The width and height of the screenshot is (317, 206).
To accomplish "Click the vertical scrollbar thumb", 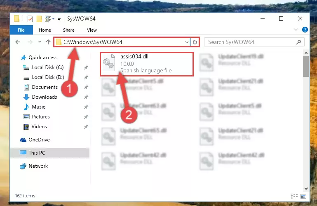I will click(x=306, y=67).
